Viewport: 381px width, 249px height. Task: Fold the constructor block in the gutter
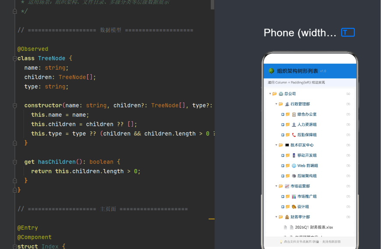pyautogui.click(x=15, y=106)
